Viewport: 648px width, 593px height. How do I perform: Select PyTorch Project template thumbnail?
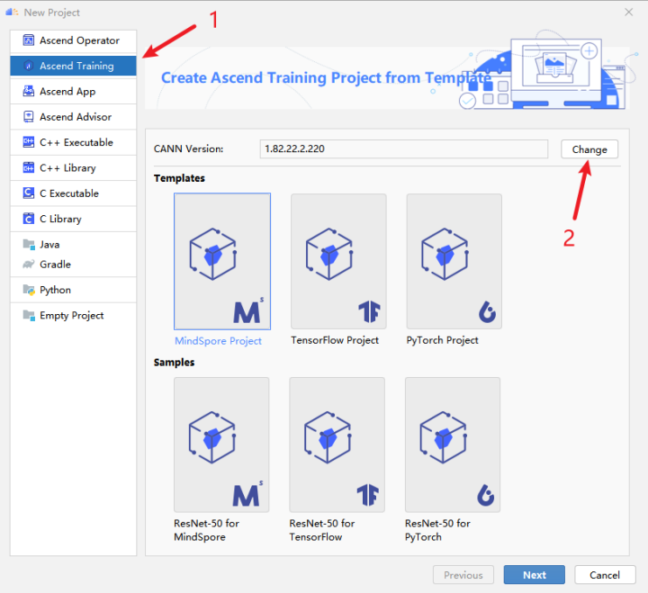point(454,261)
